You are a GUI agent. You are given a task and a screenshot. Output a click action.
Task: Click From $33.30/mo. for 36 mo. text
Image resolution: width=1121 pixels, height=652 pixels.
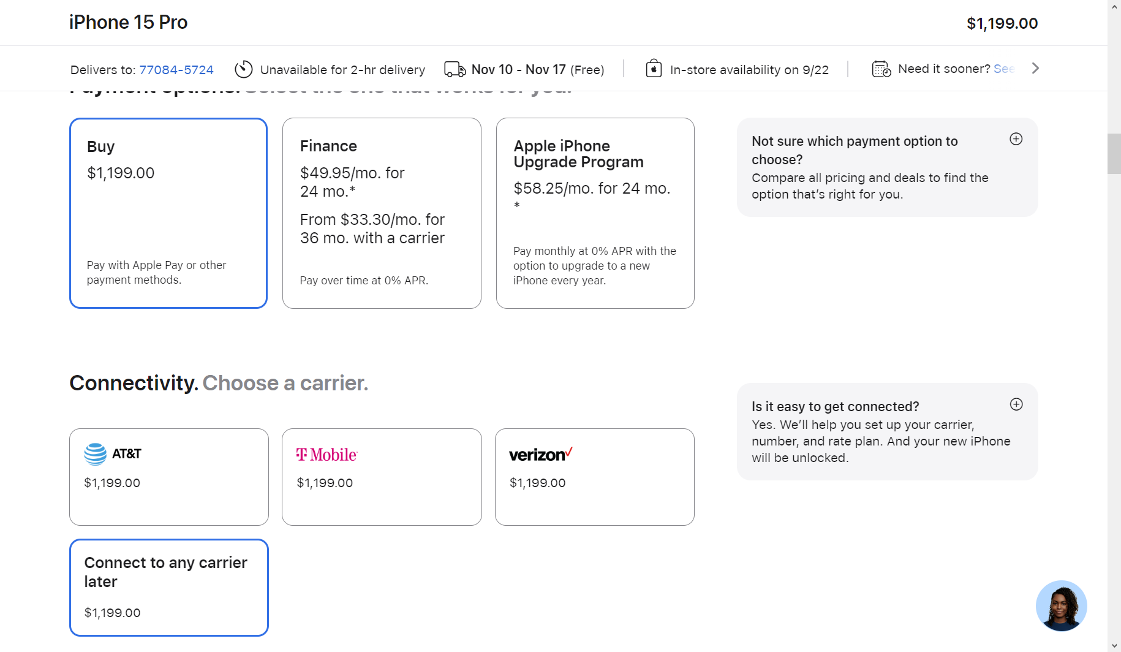click(372, 229)
